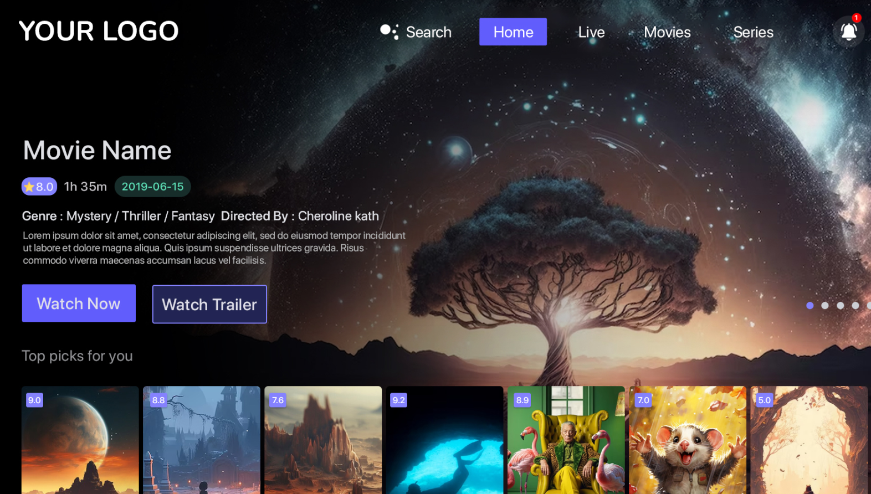Open the flamingo man thumbnail rated 8.9
This screenshot has width=871, height=494.
[566, 440]
